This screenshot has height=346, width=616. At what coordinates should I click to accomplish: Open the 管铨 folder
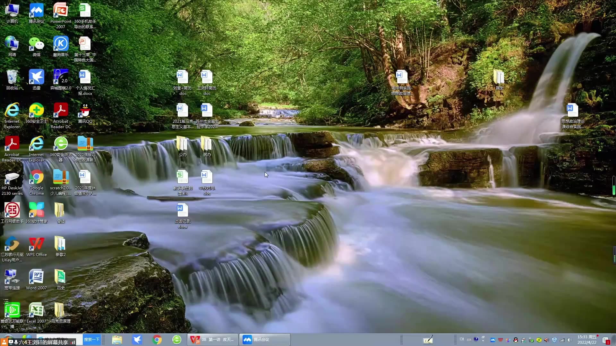[61, 213]
